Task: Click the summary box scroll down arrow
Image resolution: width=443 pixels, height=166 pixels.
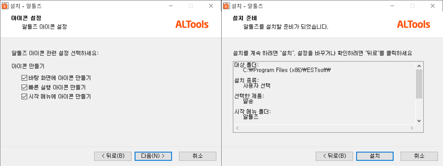Action: pos(419,121)
